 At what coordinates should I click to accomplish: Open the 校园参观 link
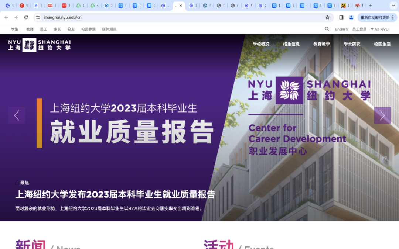(x=88, y=29)
